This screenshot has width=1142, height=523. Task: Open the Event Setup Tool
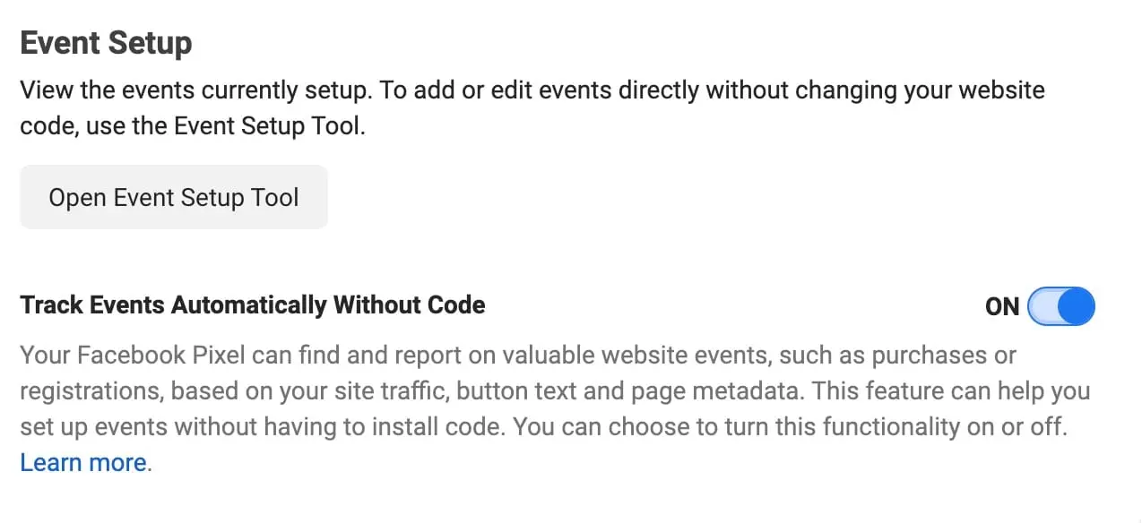click(173, 197)
